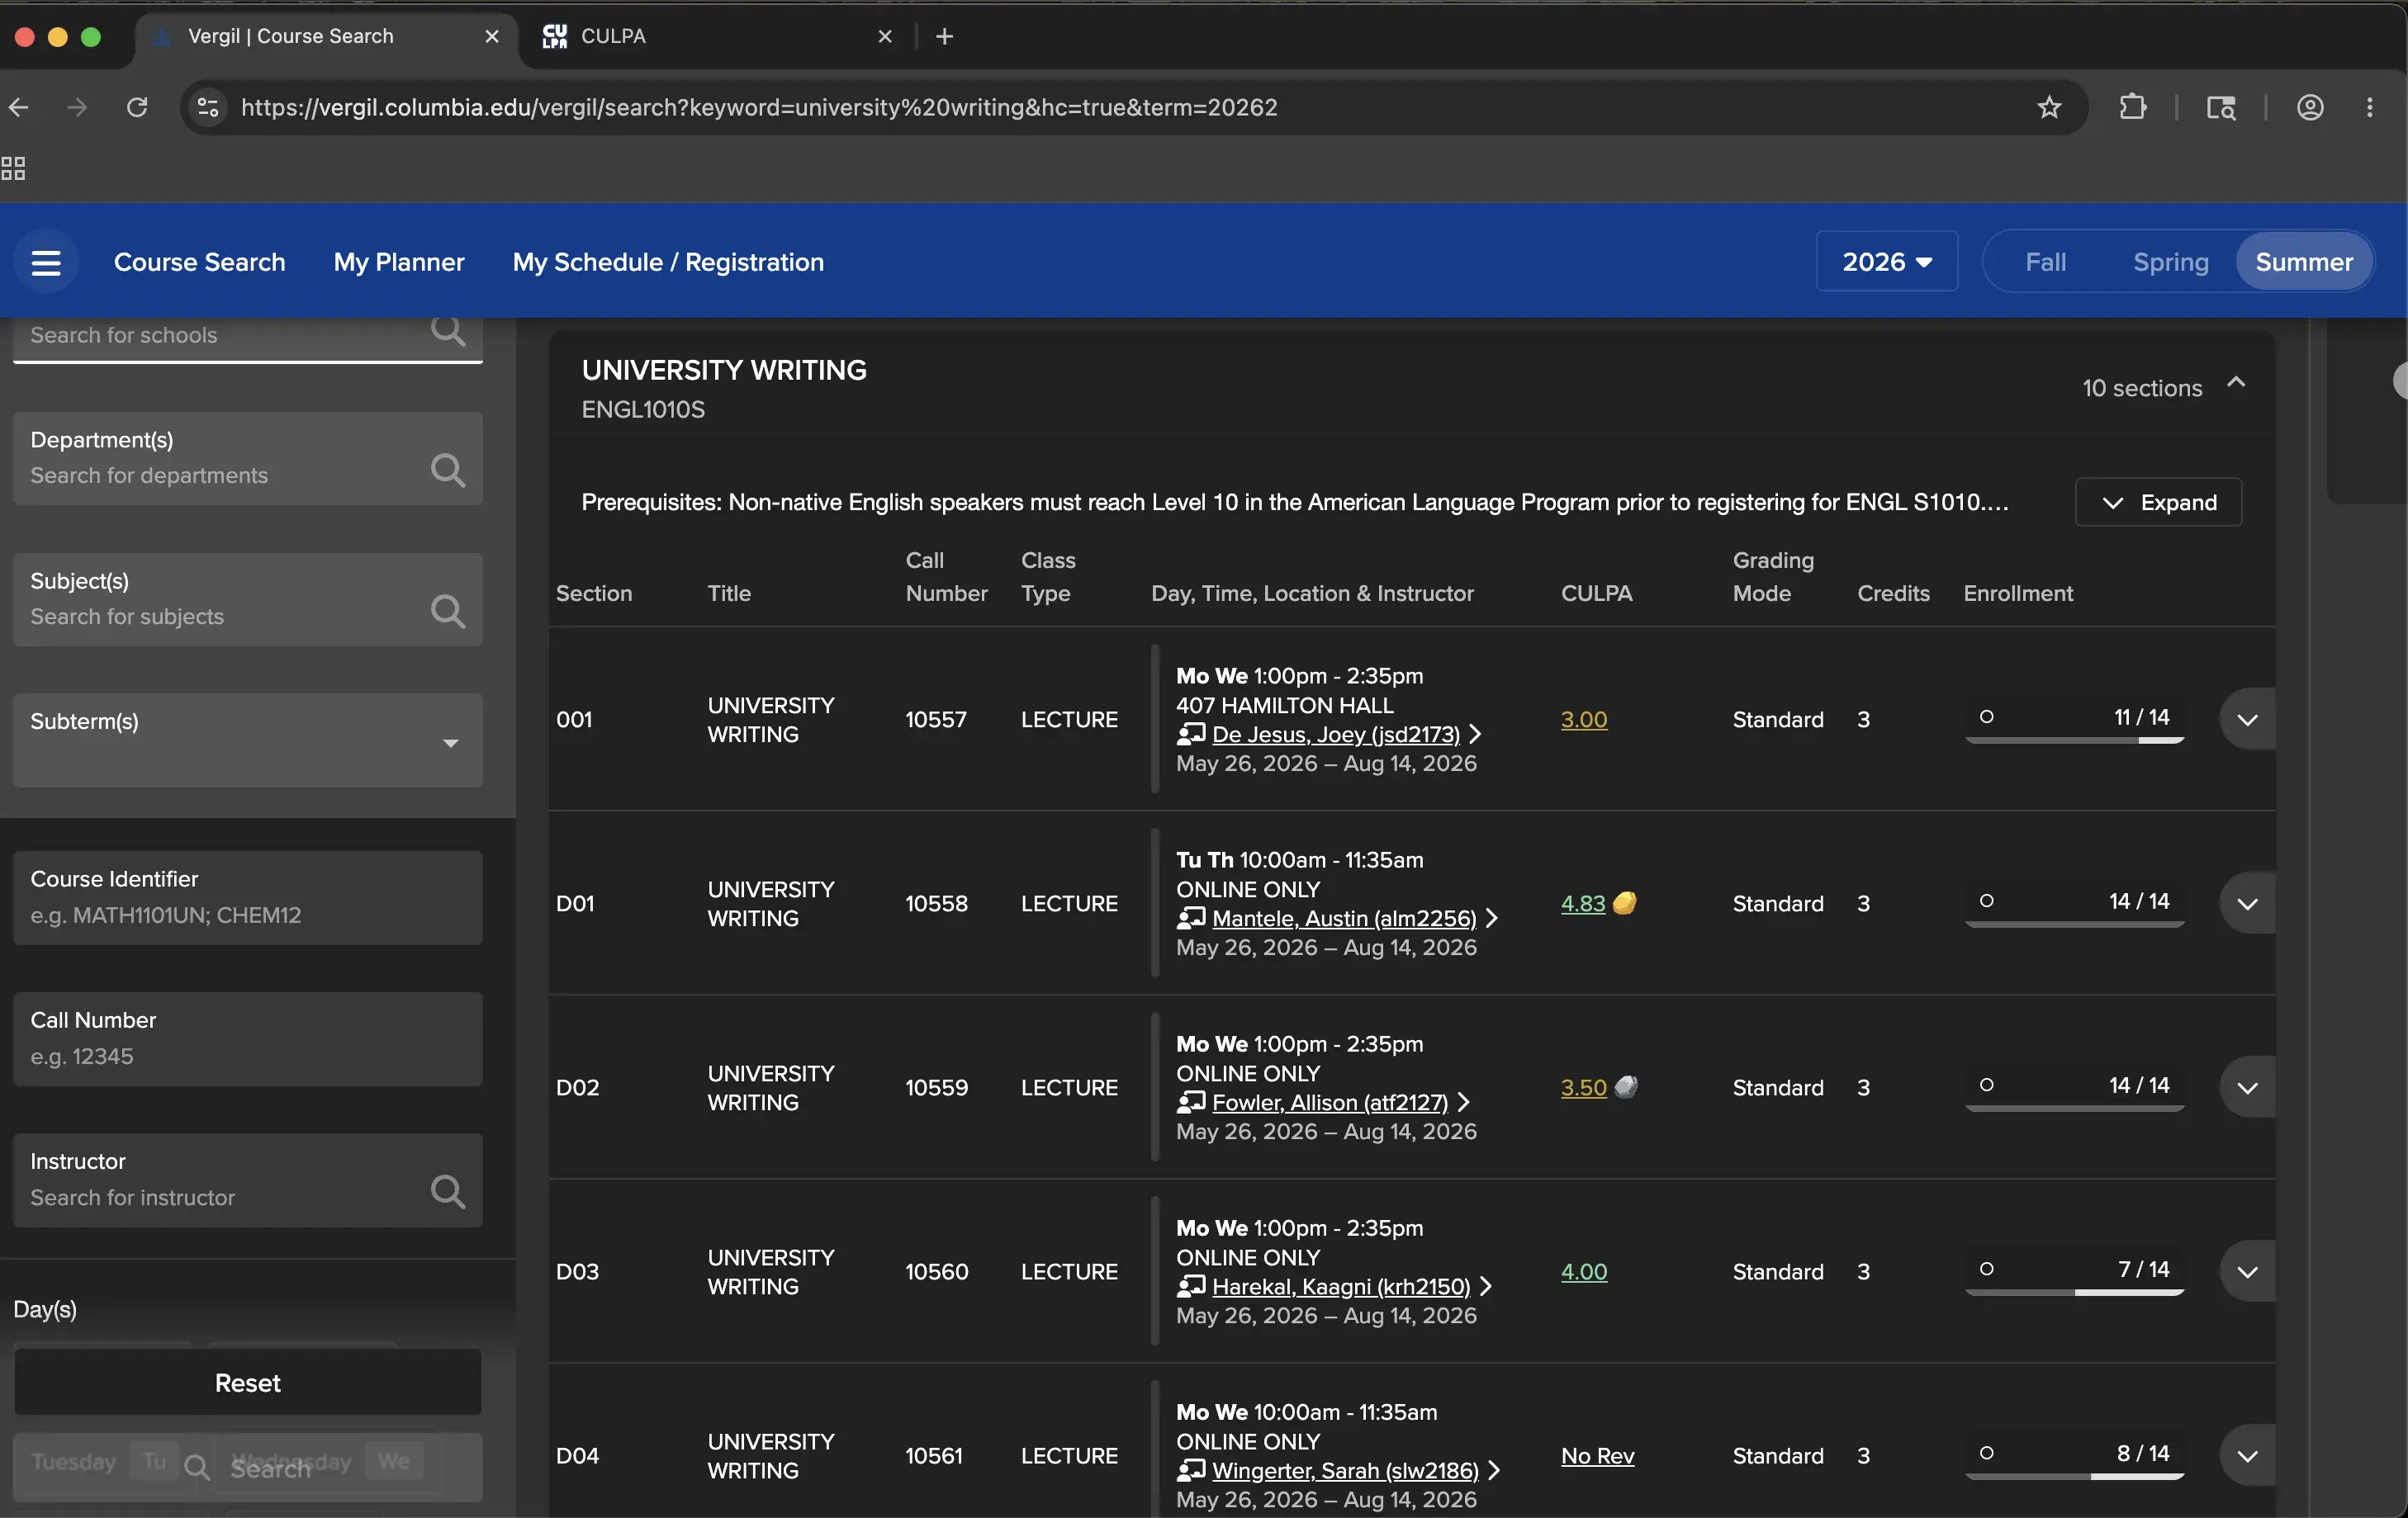Image resolution: width=2408 pixels, height=1518 pixels.
Task: Click the Subject(s) search magnifier icon
Action: pyautogui.click(x=448, y=611)
